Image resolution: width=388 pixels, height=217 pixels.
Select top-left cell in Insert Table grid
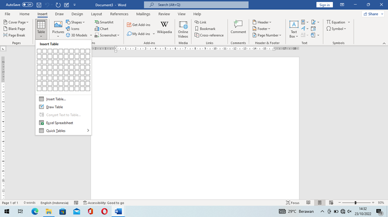(x=39, y=51)
